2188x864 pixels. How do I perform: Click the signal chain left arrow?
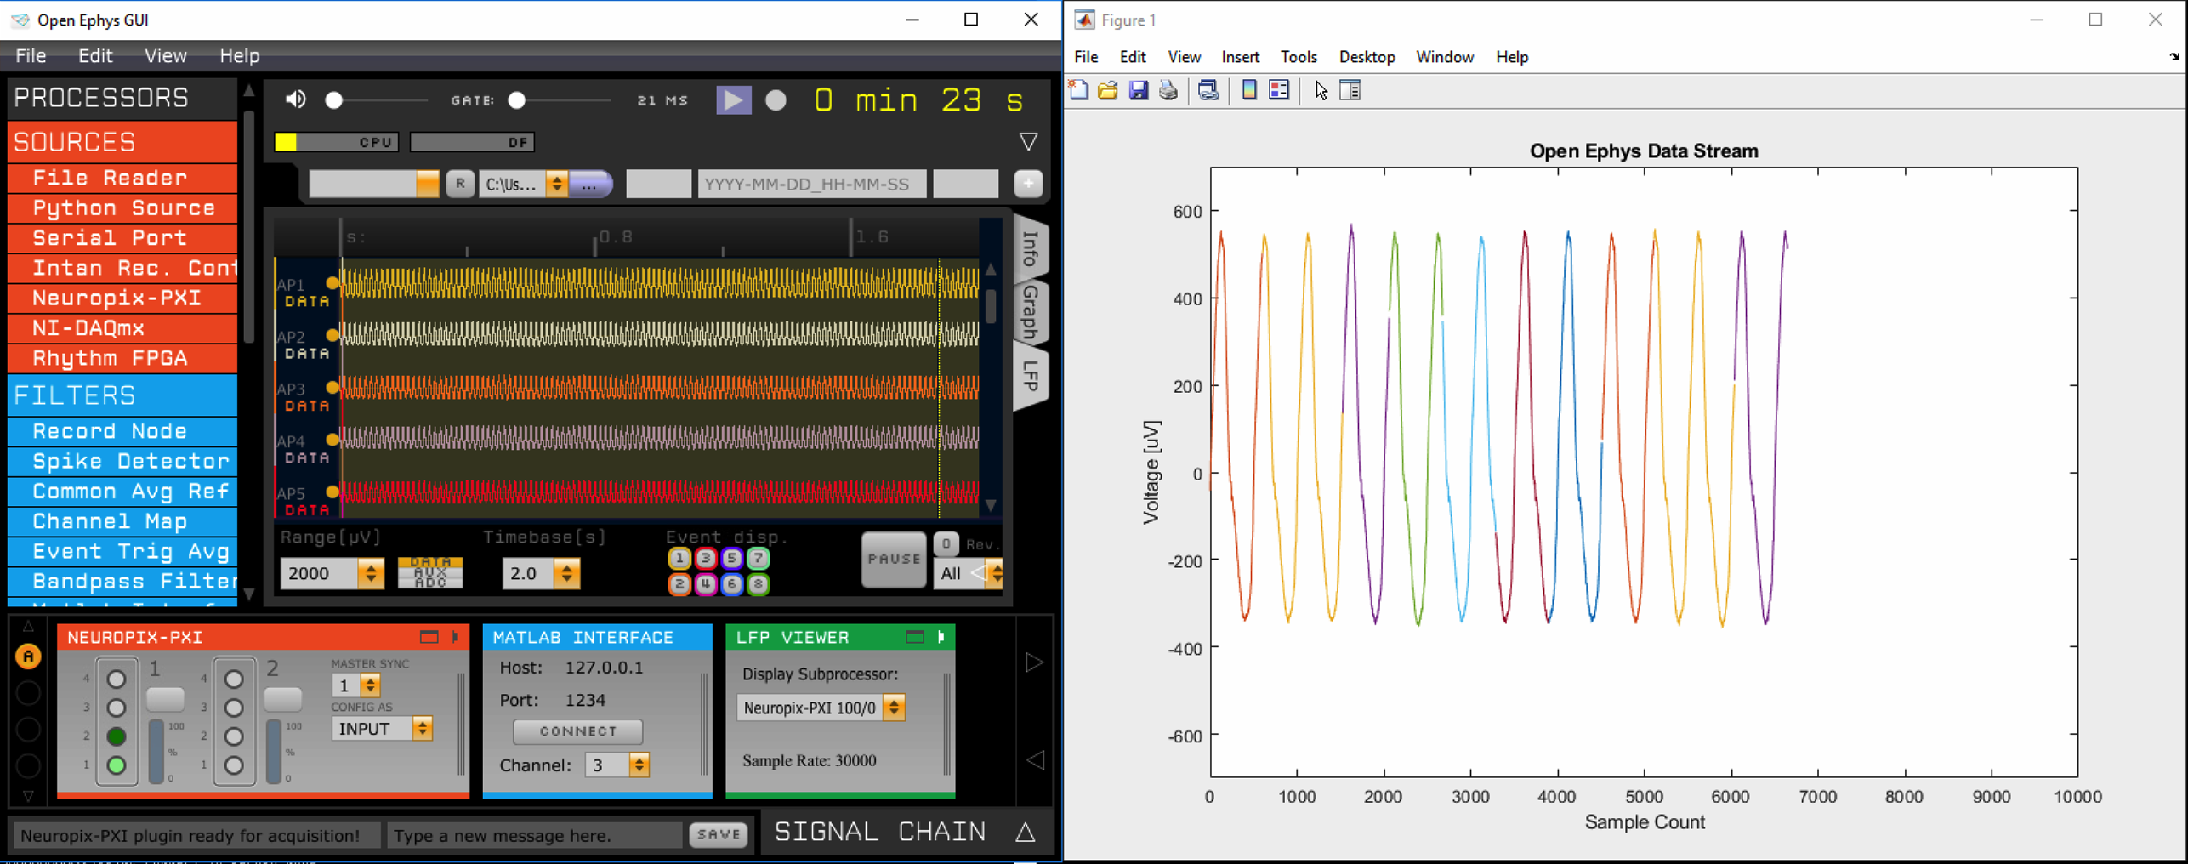point(1034,759)
